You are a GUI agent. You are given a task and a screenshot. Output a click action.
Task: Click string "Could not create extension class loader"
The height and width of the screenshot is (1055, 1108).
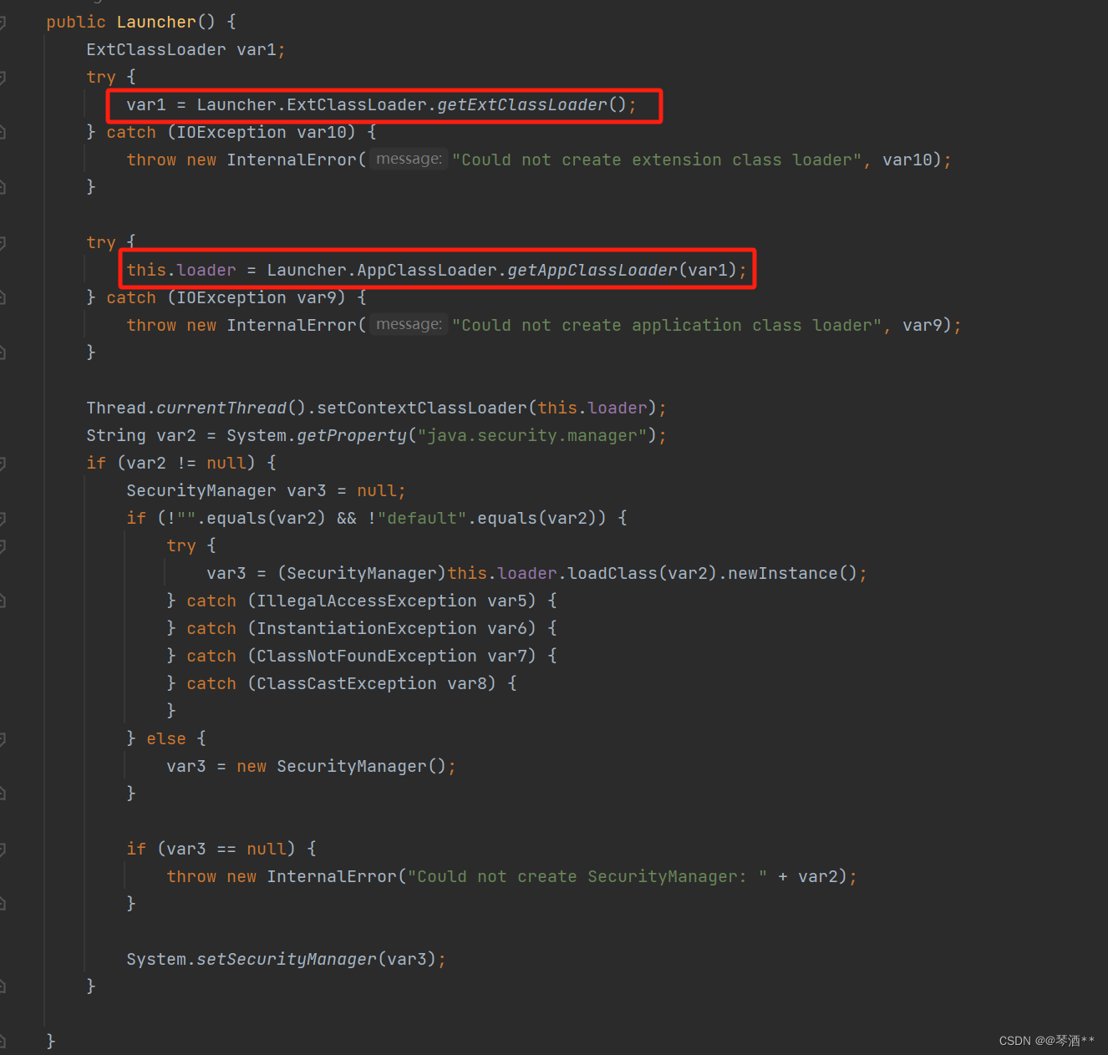657,160
